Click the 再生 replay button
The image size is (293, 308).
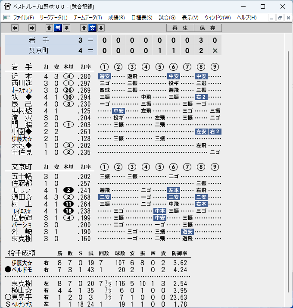tap(180, 28)
